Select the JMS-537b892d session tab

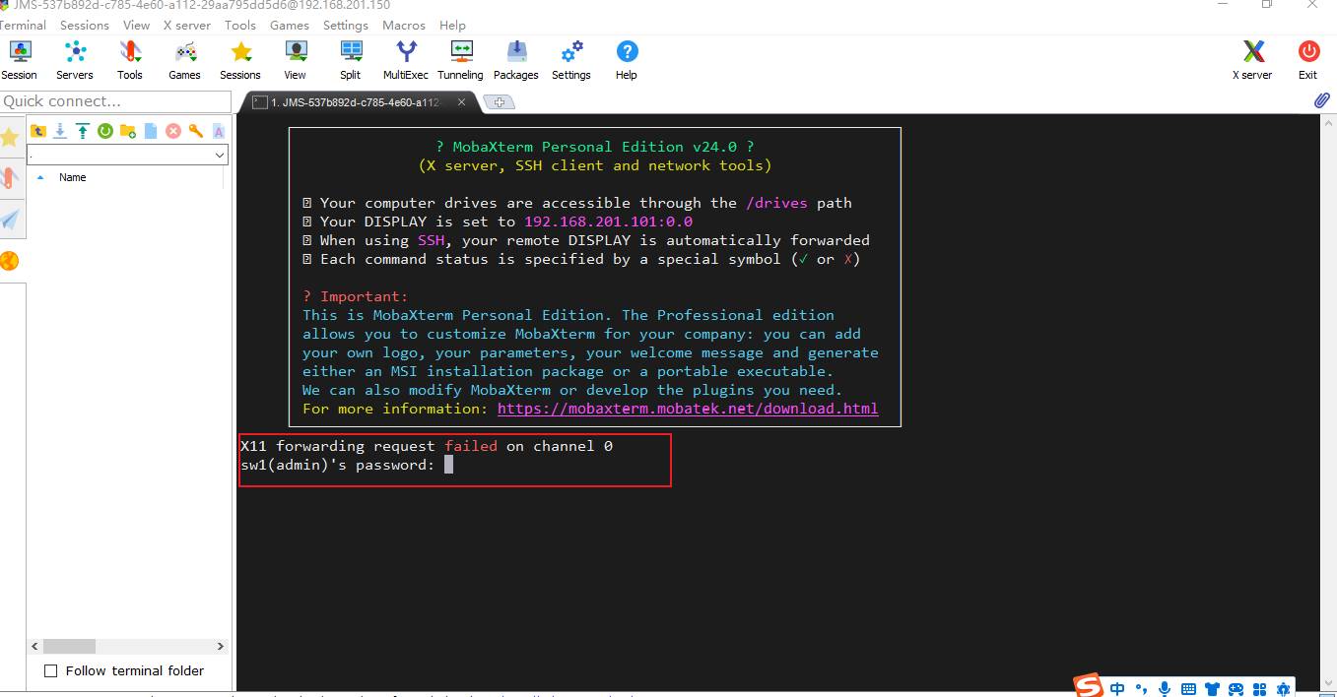click(355, 102)
